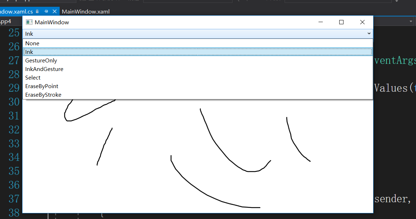This screenshot has width=416, height=219.
Task: Select the MainWindow.xaml.cs tab
Action: 16,11
